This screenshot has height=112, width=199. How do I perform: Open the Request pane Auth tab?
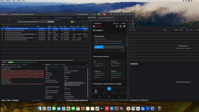[18, 65]
